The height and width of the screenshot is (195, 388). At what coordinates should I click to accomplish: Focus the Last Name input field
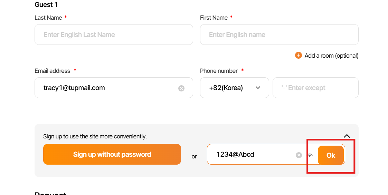click(114, 35)
